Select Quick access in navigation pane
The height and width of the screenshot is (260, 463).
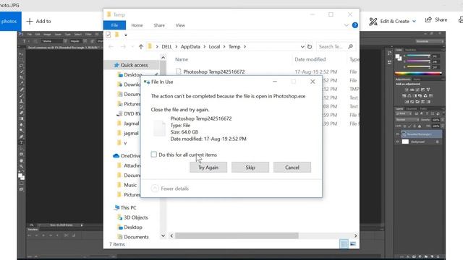click(x=134, y=65)
